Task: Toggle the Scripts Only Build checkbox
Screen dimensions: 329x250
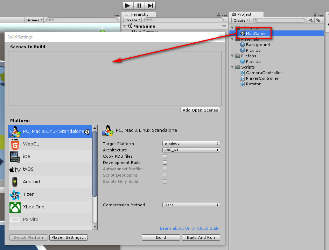Action: (165, 181)
